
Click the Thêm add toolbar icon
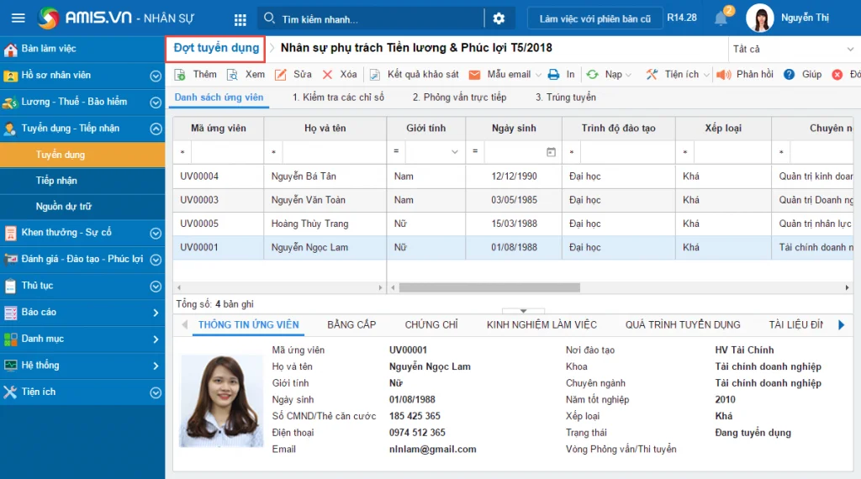(181, 75)
